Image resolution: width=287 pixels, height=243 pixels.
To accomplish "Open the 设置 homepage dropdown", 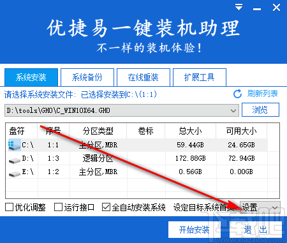I will [260, 207].
